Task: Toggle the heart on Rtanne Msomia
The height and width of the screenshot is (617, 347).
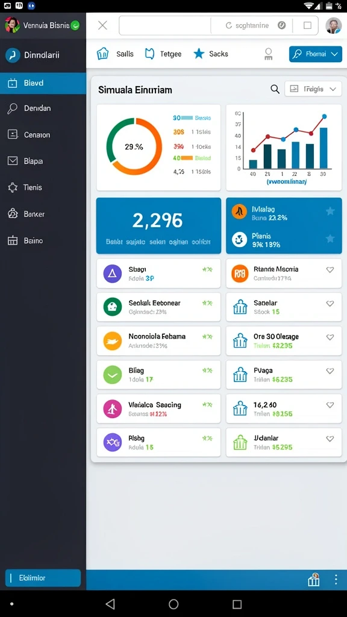Action: click(330, 269)
